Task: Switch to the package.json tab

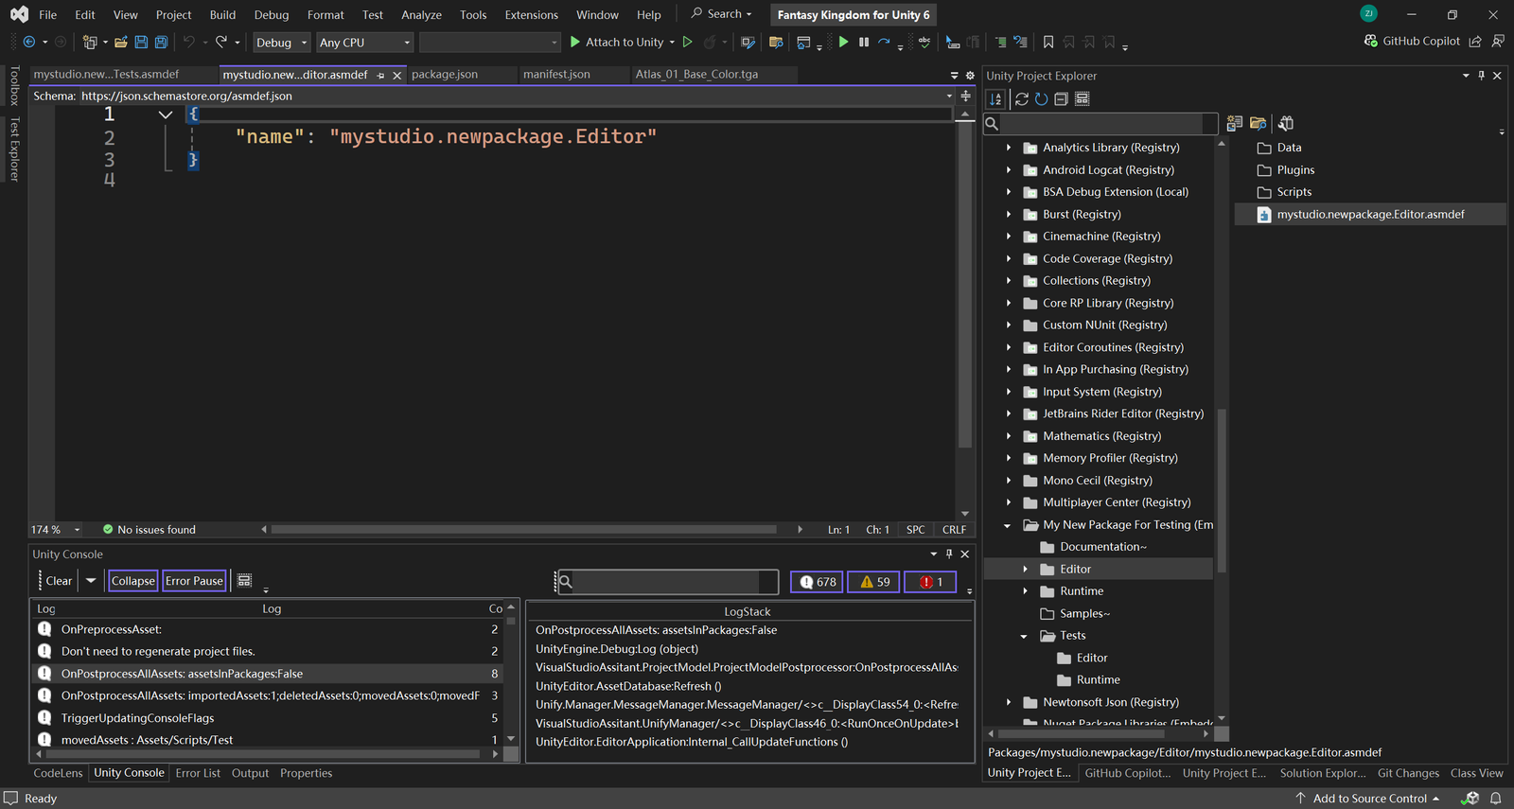Action: 445,75
